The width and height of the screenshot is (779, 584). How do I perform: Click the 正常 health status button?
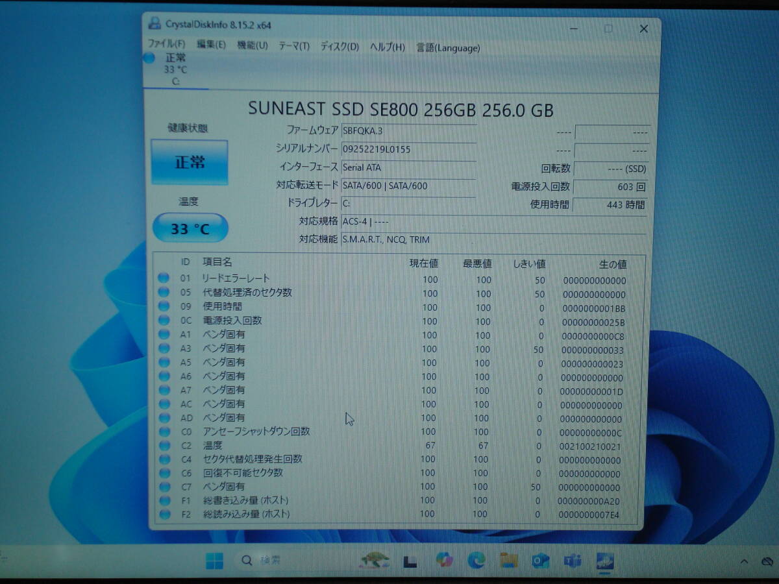point(190,162)
